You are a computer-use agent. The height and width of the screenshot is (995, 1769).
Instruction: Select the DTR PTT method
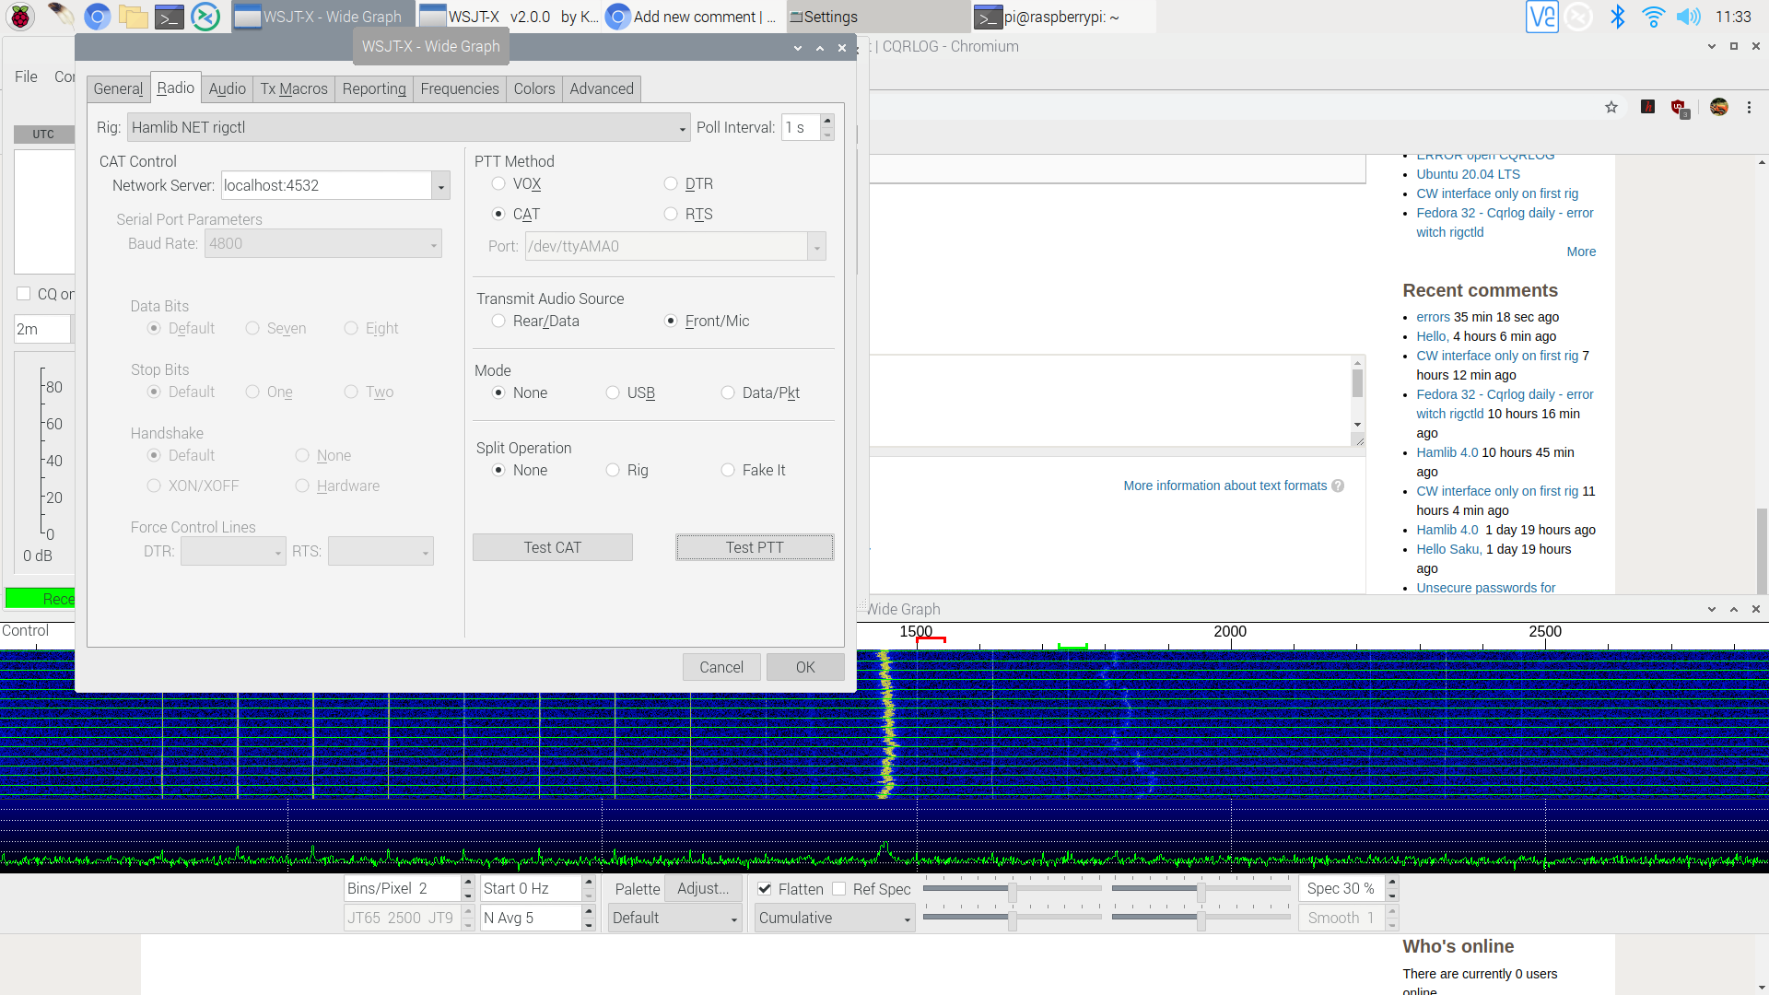click(x=671, y=183)
